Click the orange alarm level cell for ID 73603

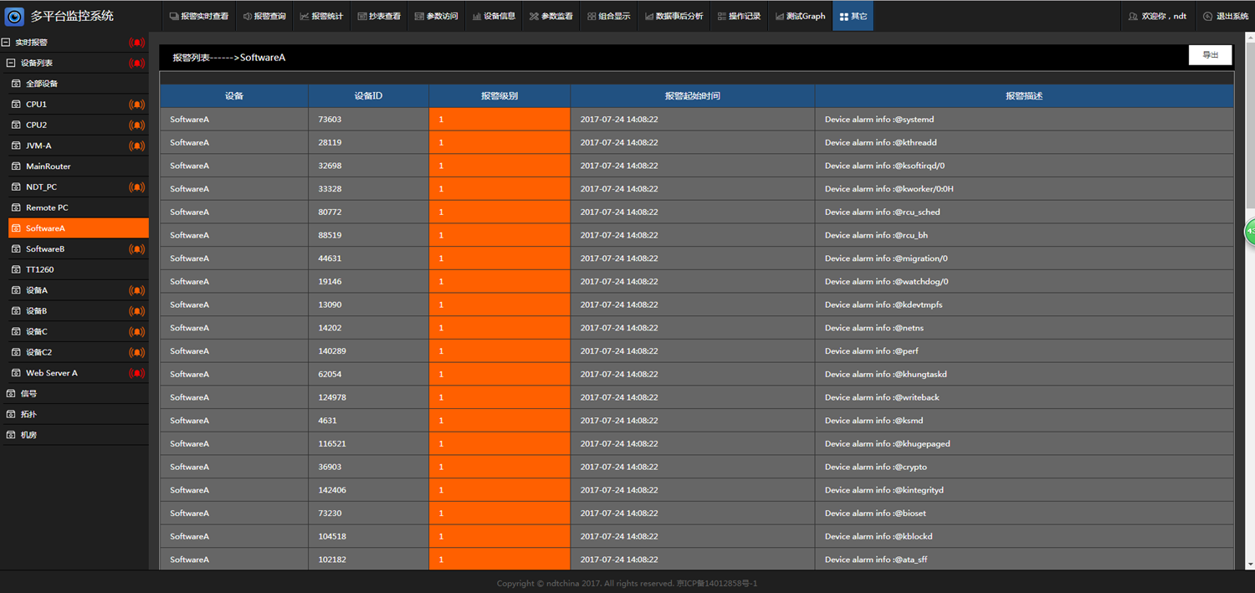coord(499,120)
